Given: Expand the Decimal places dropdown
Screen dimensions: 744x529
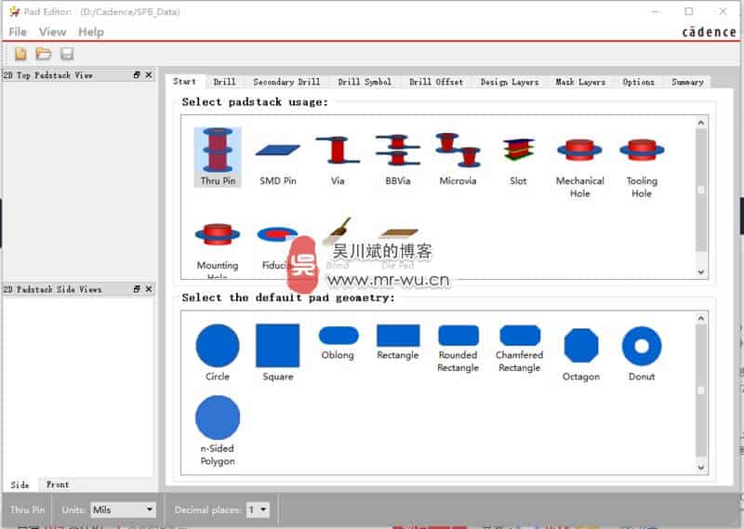Looking at the screenshot, I should coord(258,509).
